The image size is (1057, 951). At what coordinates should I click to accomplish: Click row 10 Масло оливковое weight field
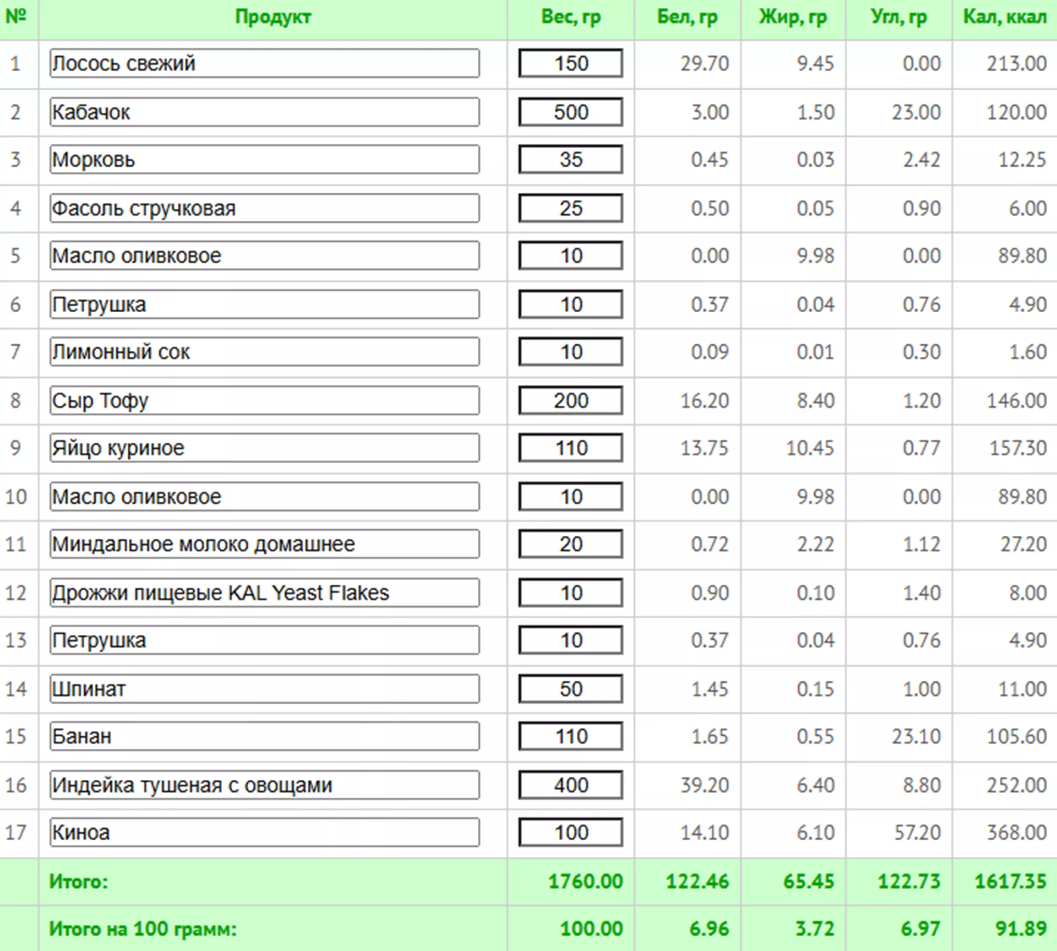click(570, 497)
